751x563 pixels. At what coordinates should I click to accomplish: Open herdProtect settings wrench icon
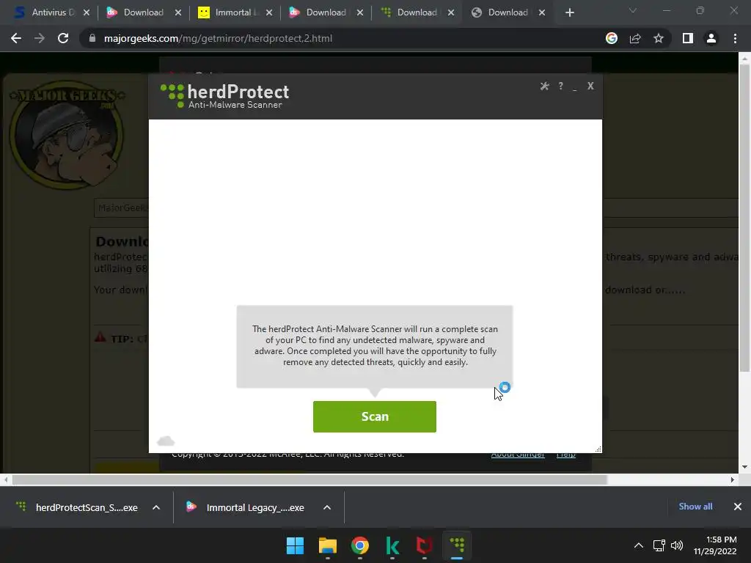point(545,87)
